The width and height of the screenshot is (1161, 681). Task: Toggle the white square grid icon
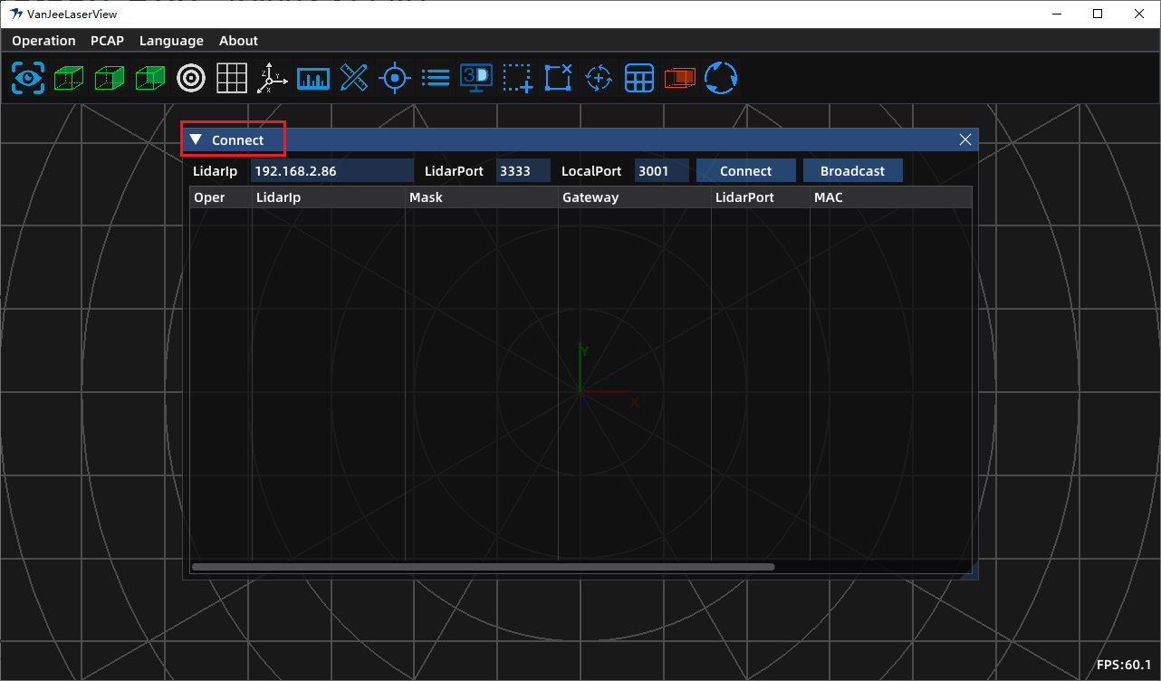(232, 78)
